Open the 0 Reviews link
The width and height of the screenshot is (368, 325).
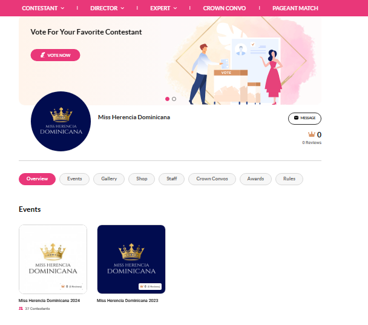coord(312,143)
